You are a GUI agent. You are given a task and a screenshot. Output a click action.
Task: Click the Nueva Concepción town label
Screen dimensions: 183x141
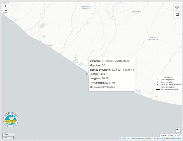153,38
